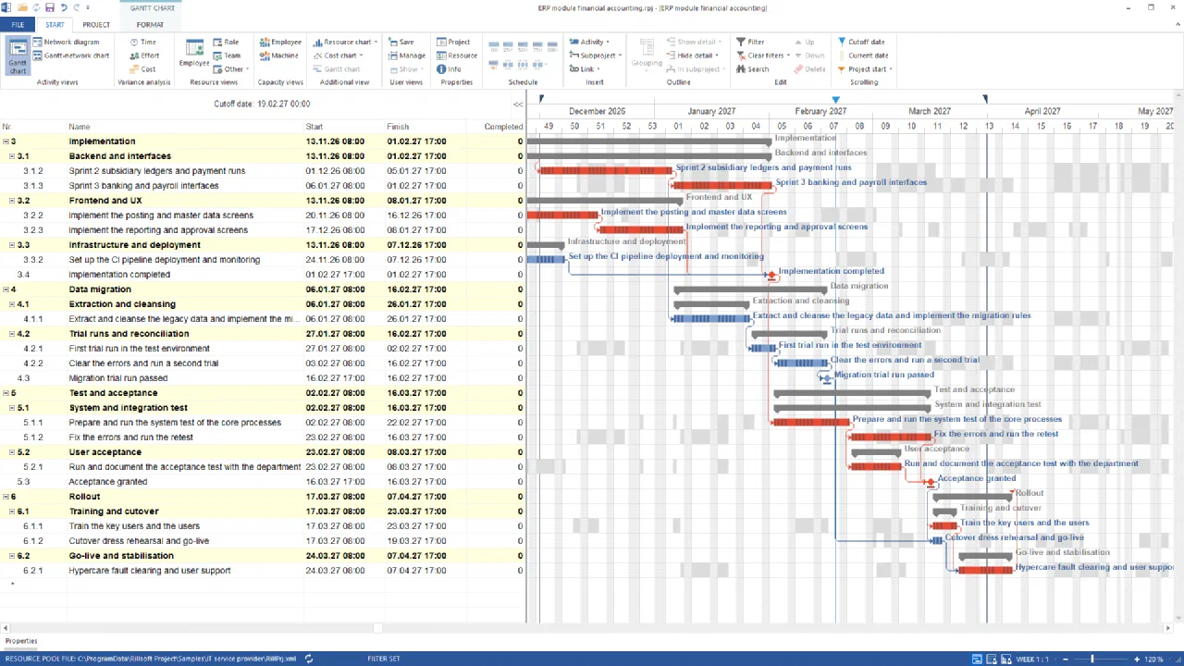This screenshot has width=1184, height=666.
Task: Toggle the third view button in status bar
Action: [x=1006, y=659]
